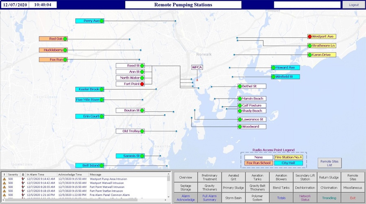This screenshot has height=204, width=366.
Task: Open the Aerated Grit screen
Action: (233, 178)
